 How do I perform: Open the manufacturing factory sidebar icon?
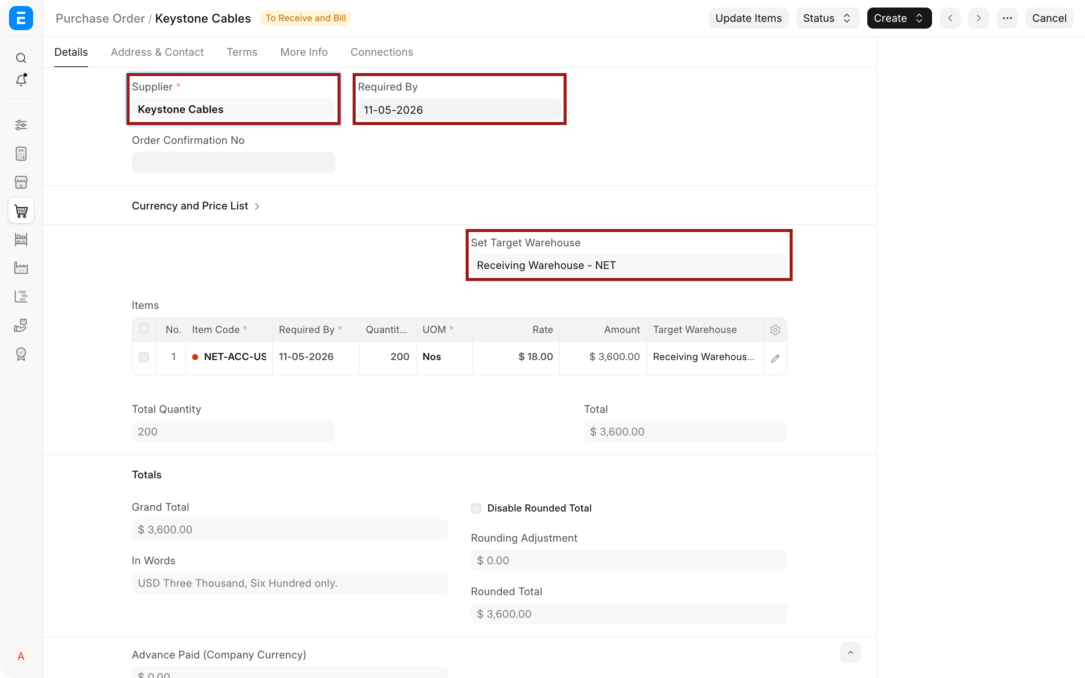pos(21,268)
